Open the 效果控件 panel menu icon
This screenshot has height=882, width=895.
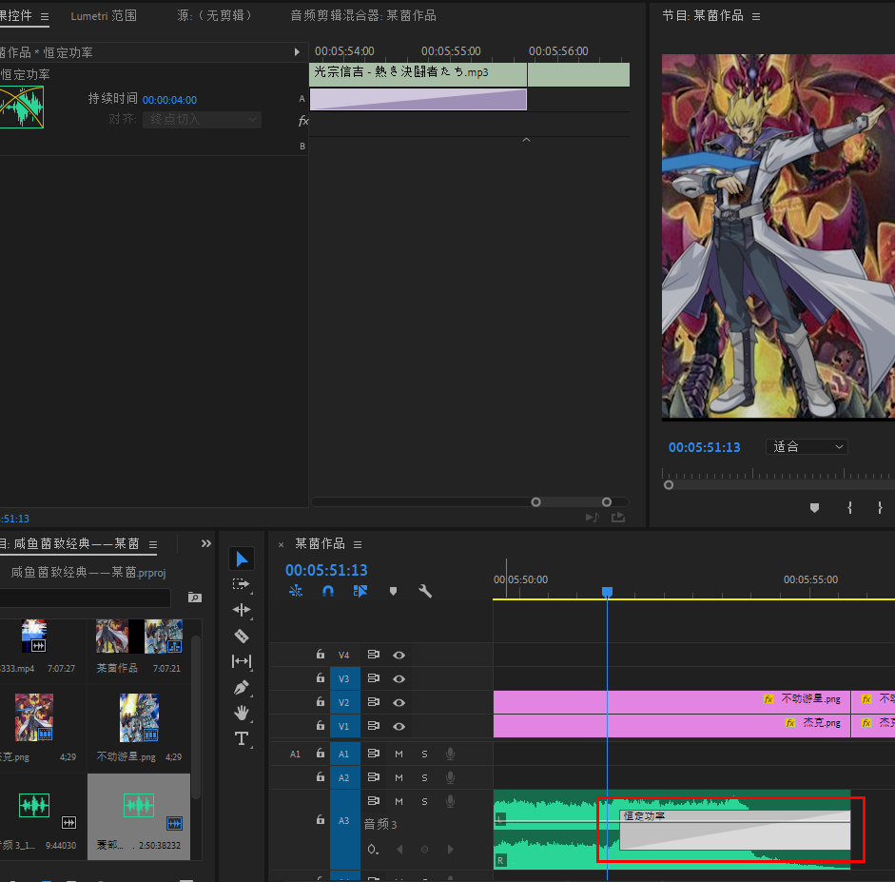[x=45, y=16]
